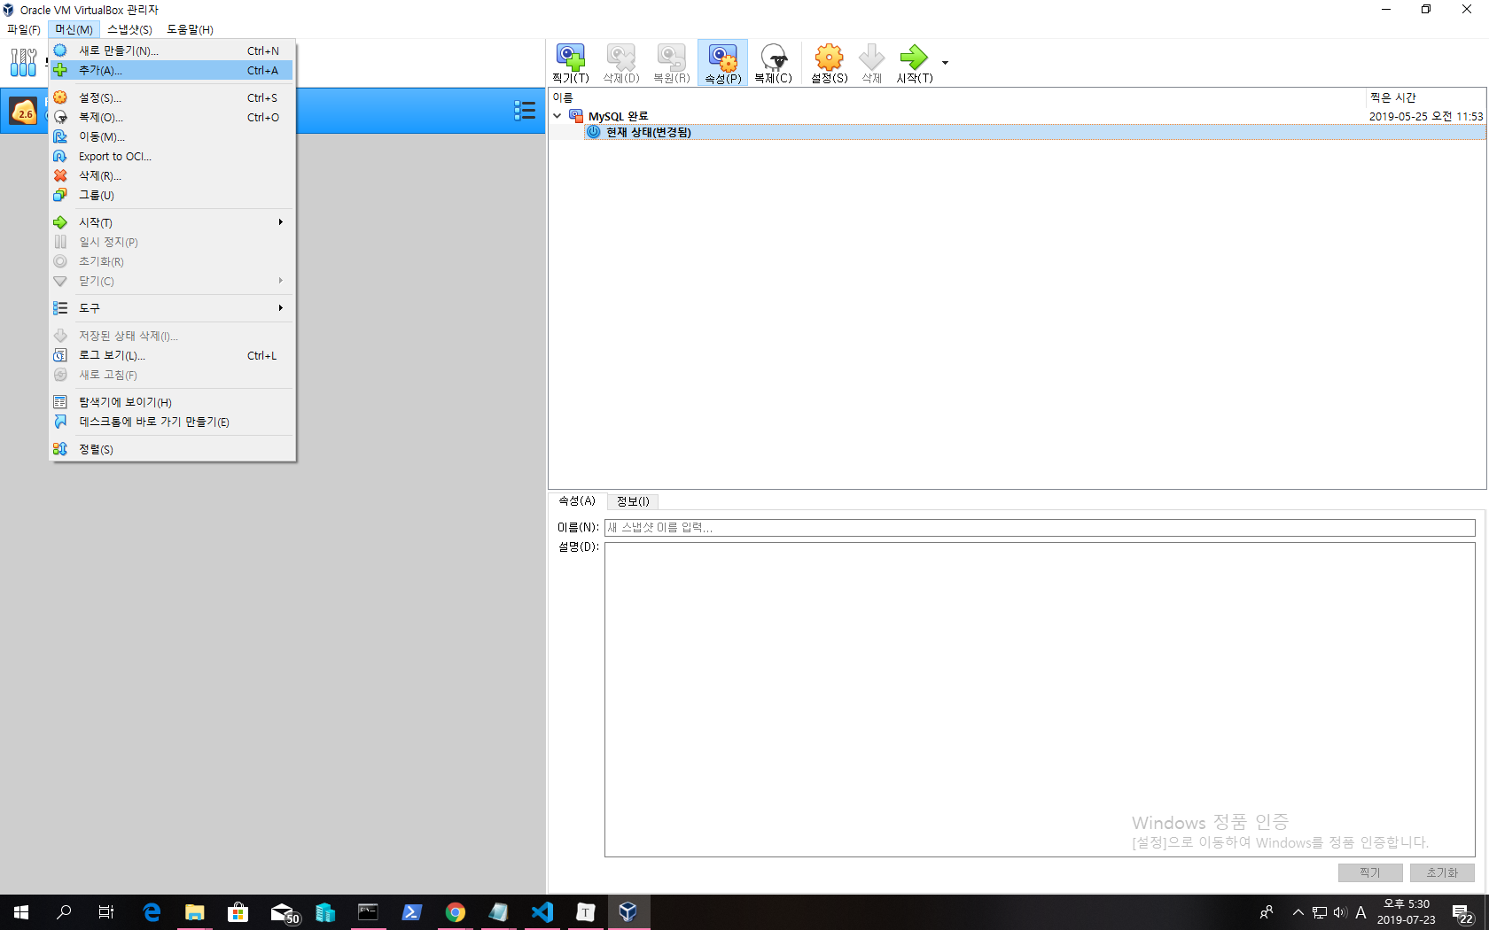Switch to the Attributes (속성(A)) tab
The image size is (1489, 930).
point(577,501)
